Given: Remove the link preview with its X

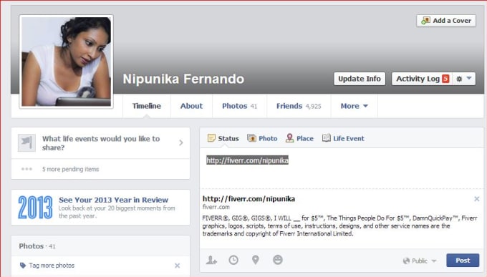Looking at the screenshot, I should (477, 199).
